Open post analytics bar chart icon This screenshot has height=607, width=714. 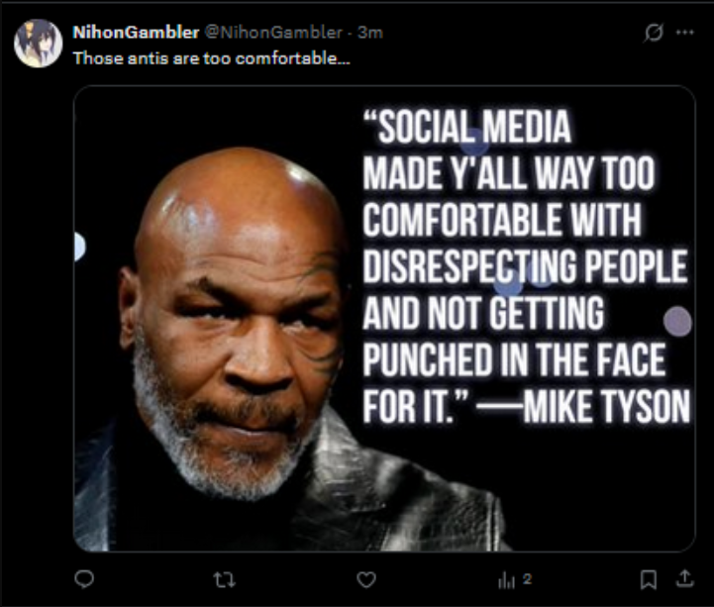(506, 578)
